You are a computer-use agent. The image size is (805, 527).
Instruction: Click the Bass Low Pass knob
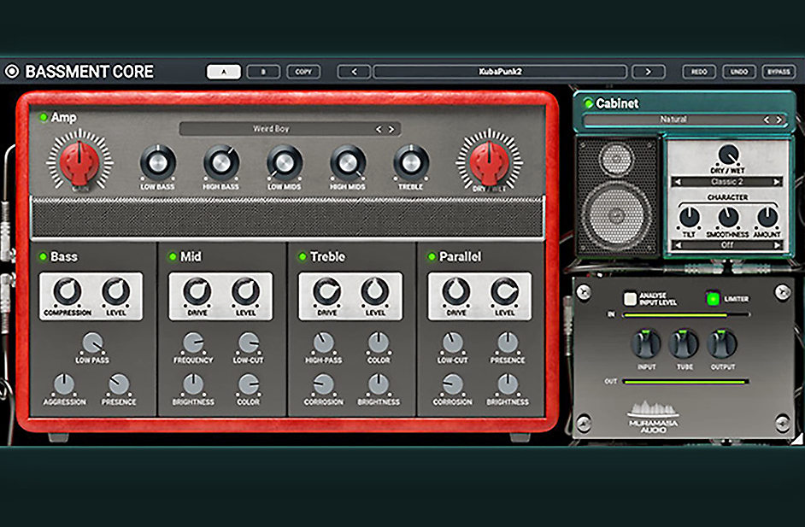click(92, 343)
